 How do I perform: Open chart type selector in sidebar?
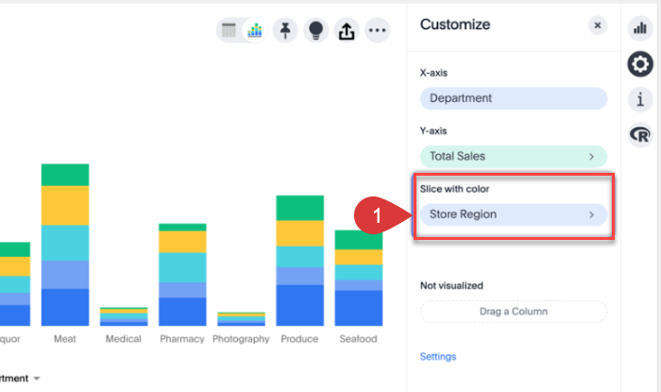[639, 28]
